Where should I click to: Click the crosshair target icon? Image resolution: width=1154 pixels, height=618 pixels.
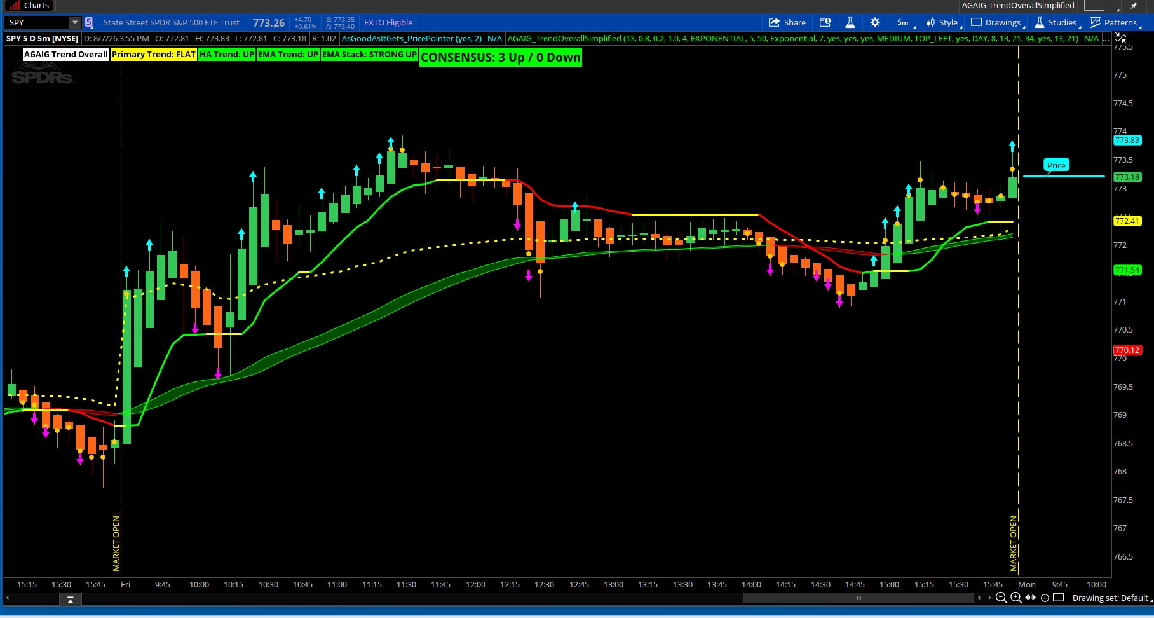point(1045,598)
